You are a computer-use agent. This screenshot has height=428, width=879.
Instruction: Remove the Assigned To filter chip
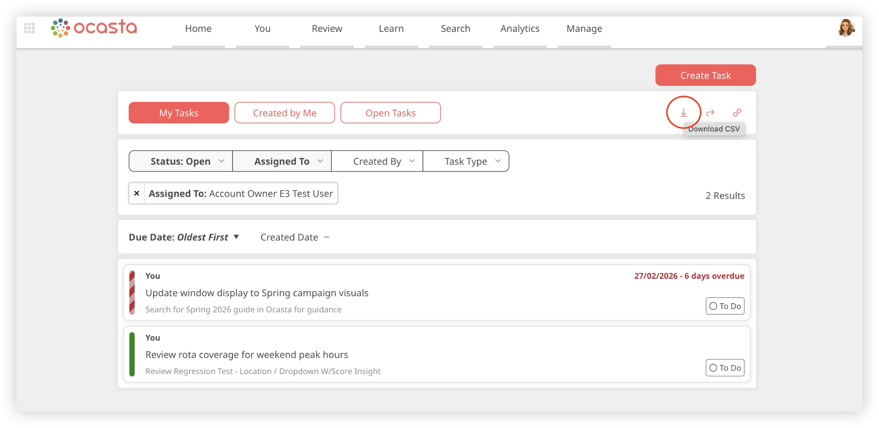tap(136, 193)
